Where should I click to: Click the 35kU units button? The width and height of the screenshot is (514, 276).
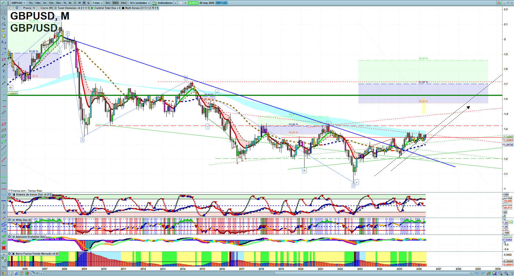click(124, 3)
